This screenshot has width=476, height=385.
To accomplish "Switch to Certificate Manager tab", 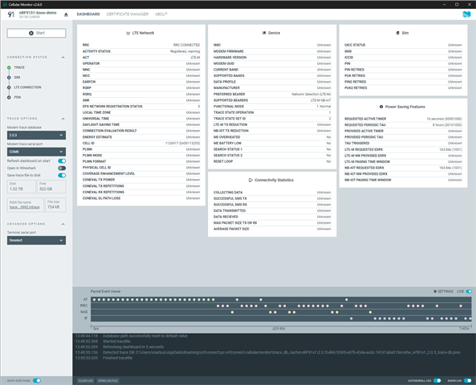I will [x=127, y=14].
